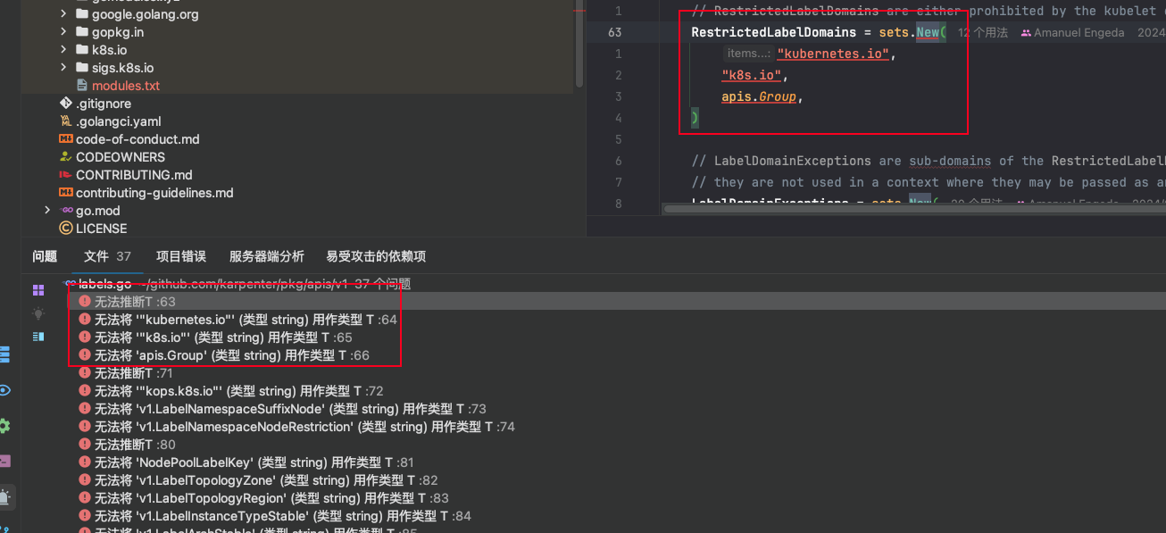Click the quick-fix lightbulb icon in problems panel
Screen dimensions: 1166x533
38,313
